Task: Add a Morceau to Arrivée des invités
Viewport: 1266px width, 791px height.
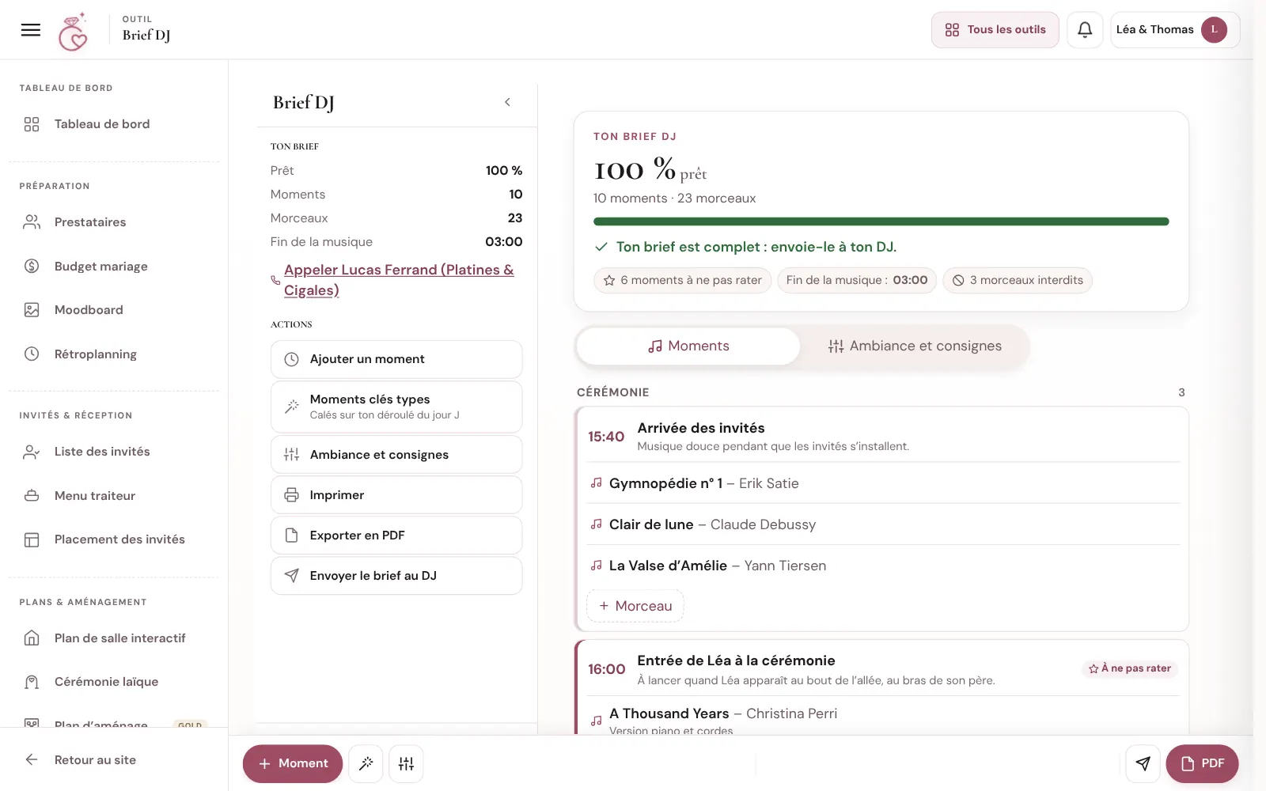Action: [635, 606]
